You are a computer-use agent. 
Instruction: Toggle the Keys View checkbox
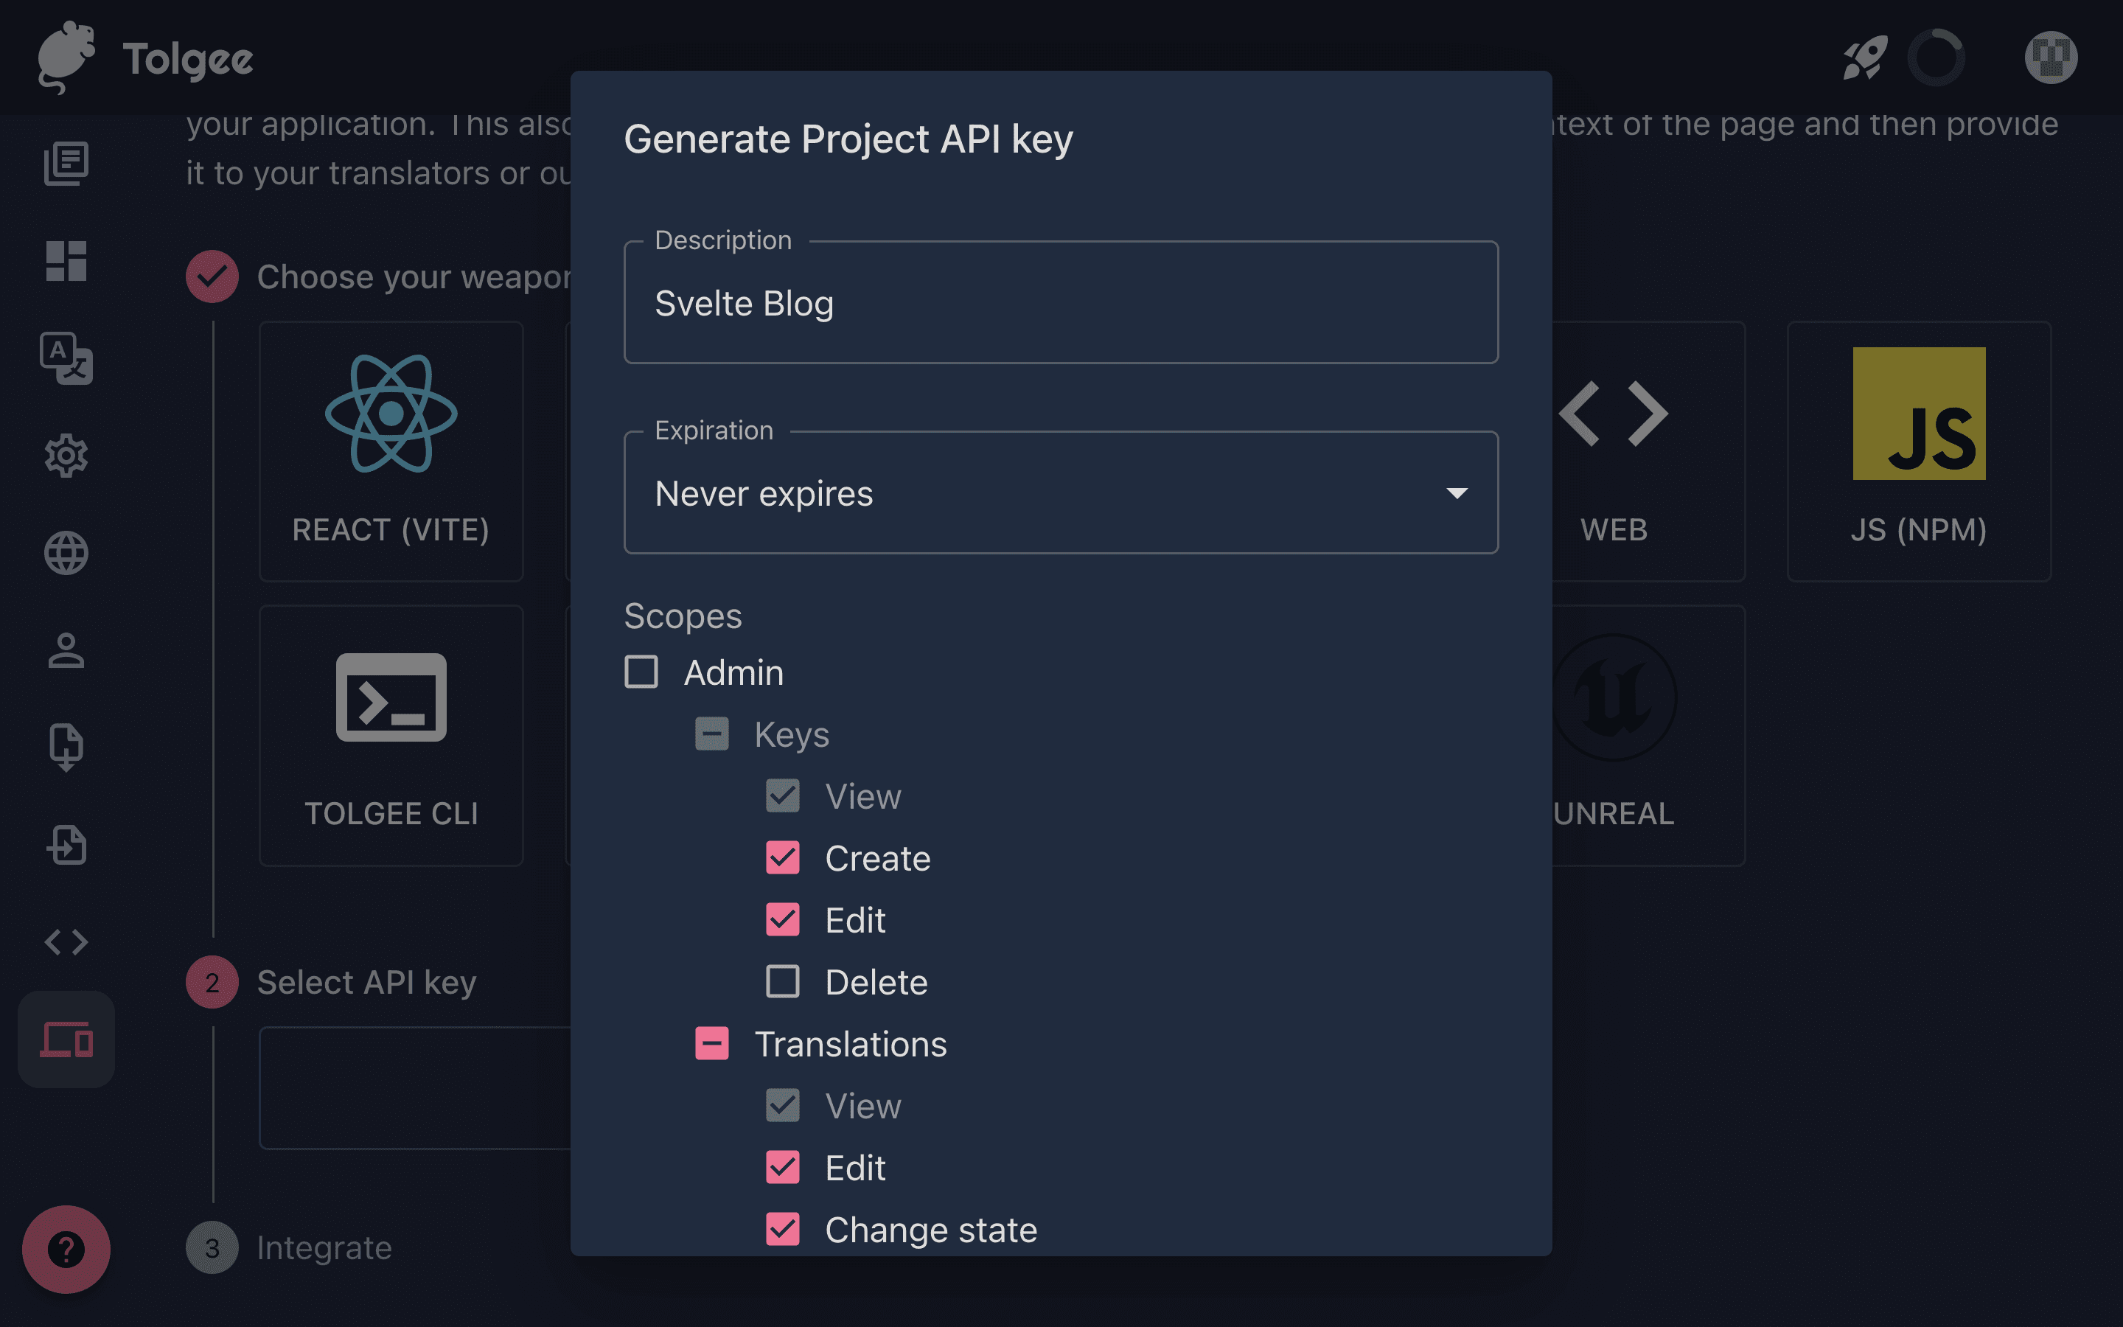coord(783,796)
